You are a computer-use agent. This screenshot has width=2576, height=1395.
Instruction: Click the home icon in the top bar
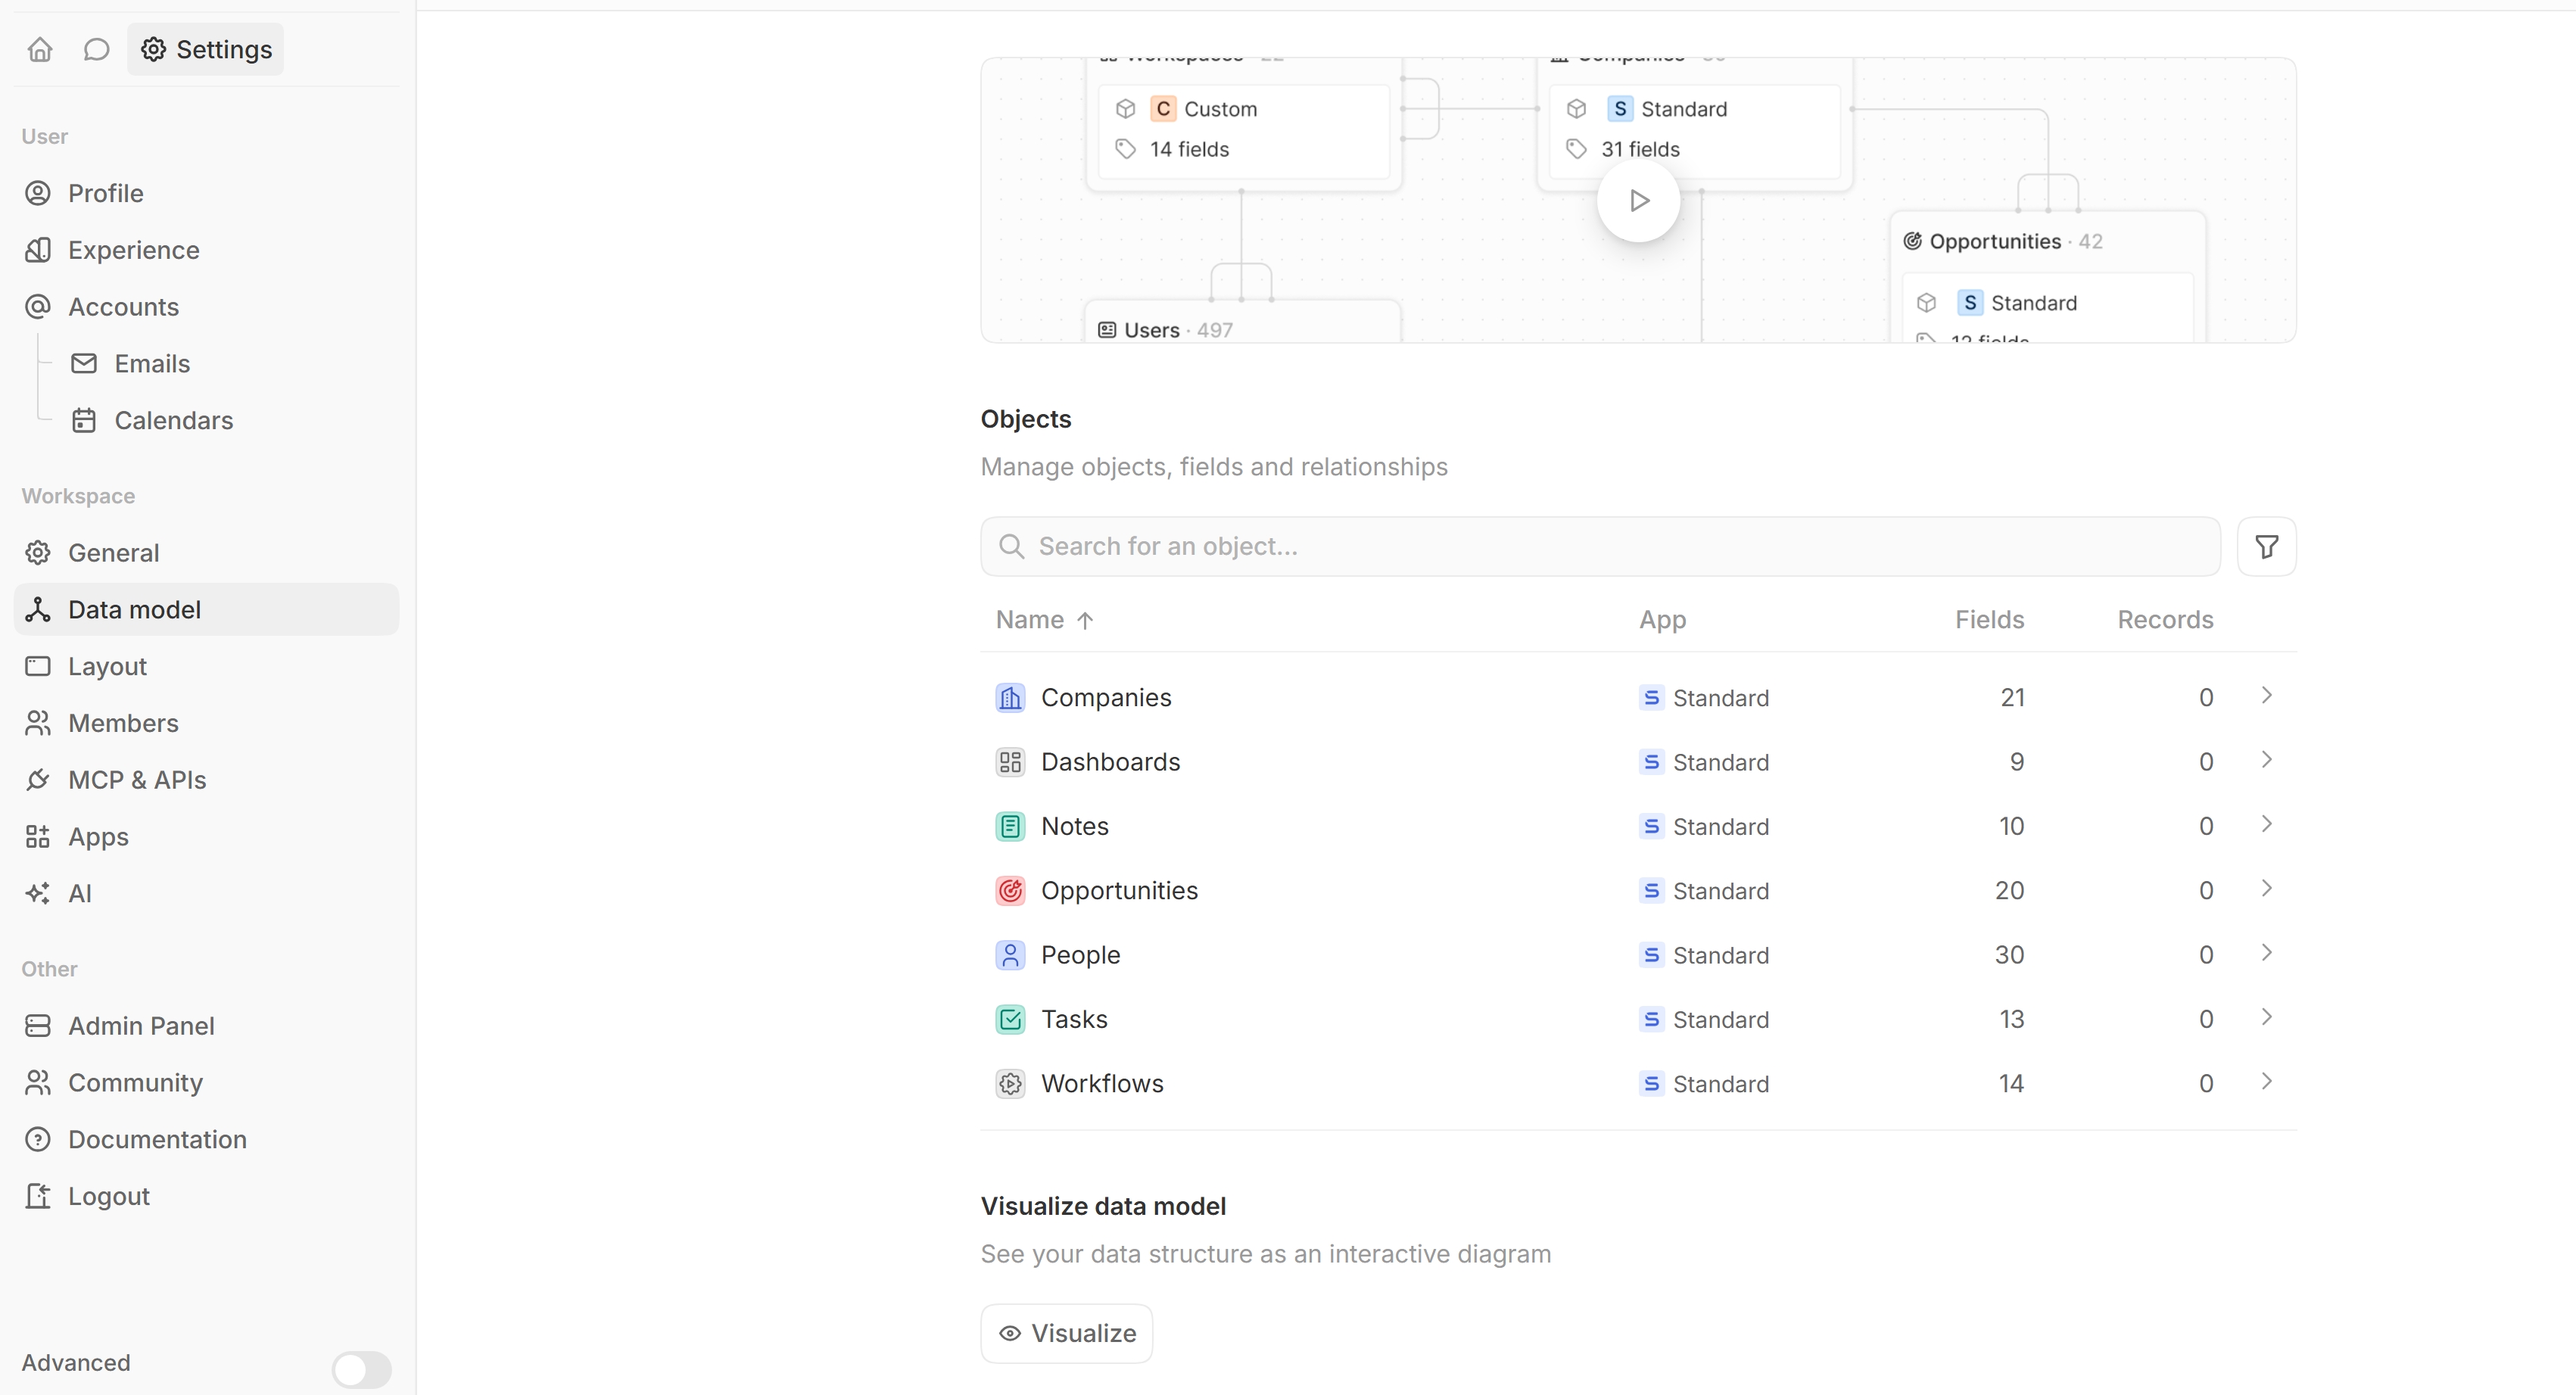[x=40, y=49]
